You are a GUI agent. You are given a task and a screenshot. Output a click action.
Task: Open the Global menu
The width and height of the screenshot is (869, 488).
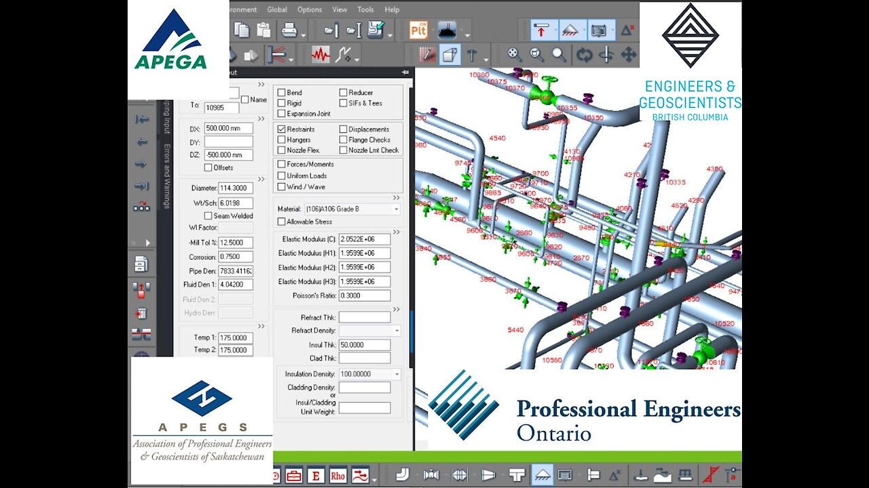point(277,9)
